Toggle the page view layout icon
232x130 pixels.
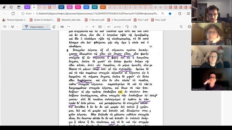coord(135,27)
